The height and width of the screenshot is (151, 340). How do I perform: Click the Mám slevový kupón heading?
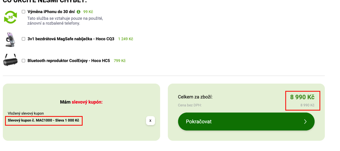coord(81,102)
